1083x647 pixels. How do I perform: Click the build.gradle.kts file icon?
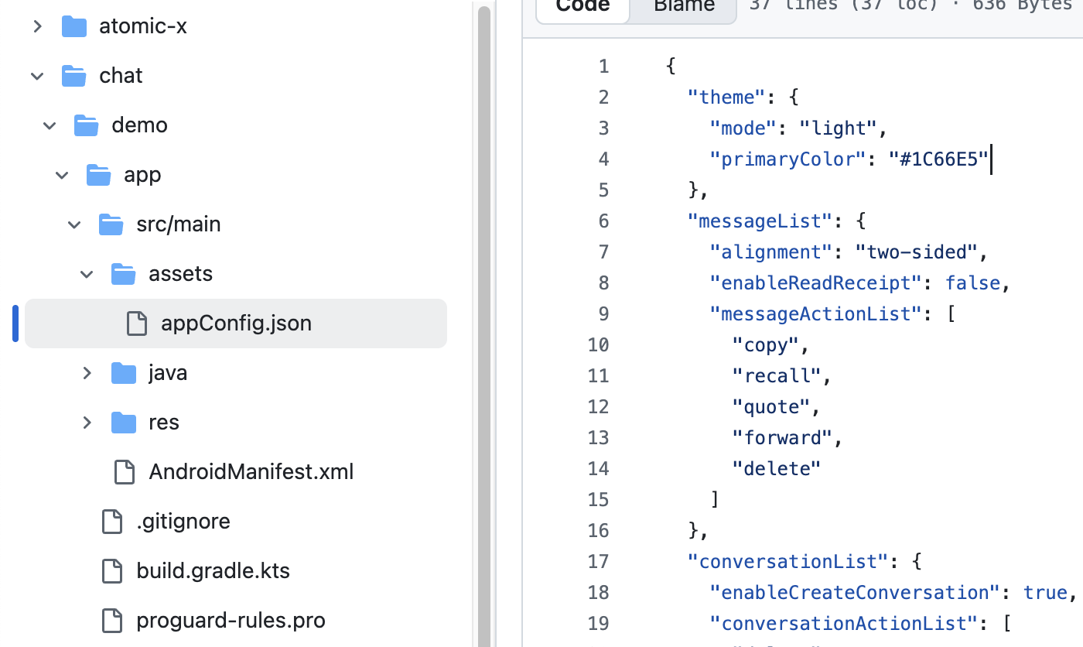112,571
